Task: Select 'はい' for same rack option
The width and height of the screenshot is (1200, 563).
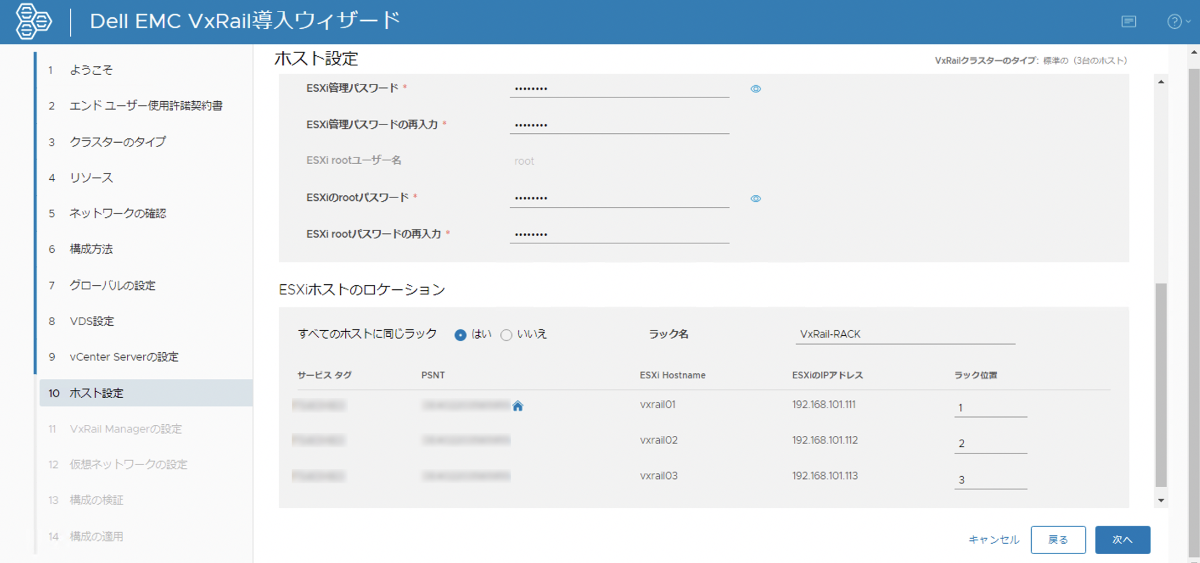Action: [460, 335]
